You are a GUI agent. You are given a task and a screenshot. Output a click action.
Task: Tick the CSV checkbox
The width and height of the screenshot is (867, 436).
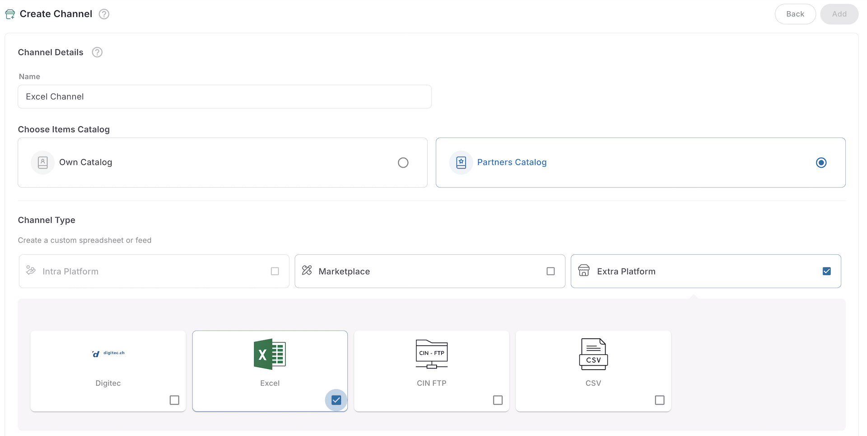click(660, 400)
